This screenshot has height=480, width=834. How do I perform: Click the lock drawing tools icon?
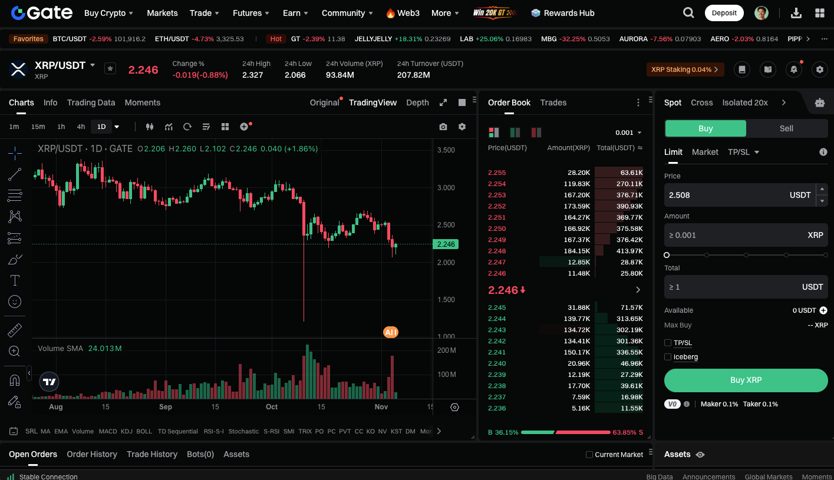[15, 402]
